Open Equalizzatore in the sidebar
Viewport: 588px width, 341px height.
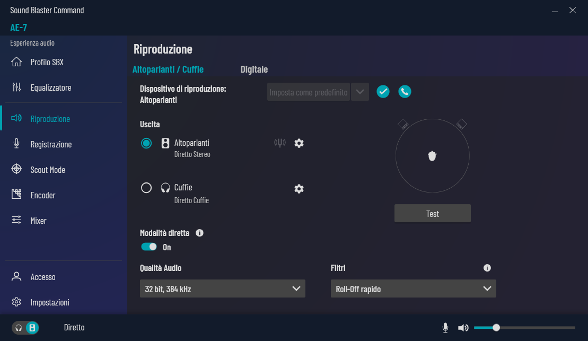(x=50, y=88)
